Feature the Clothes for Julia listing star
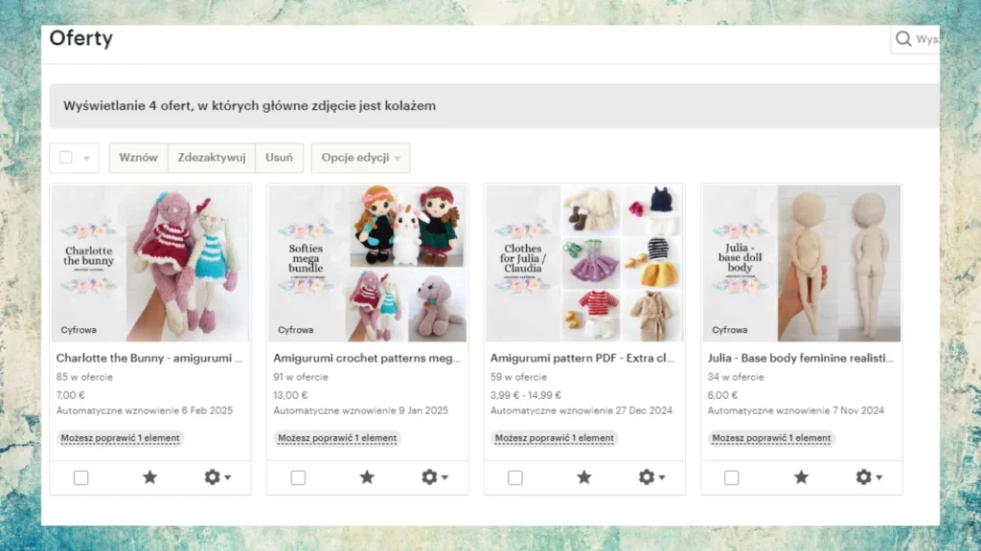This screenshot has width=981, height=551. 584,477
